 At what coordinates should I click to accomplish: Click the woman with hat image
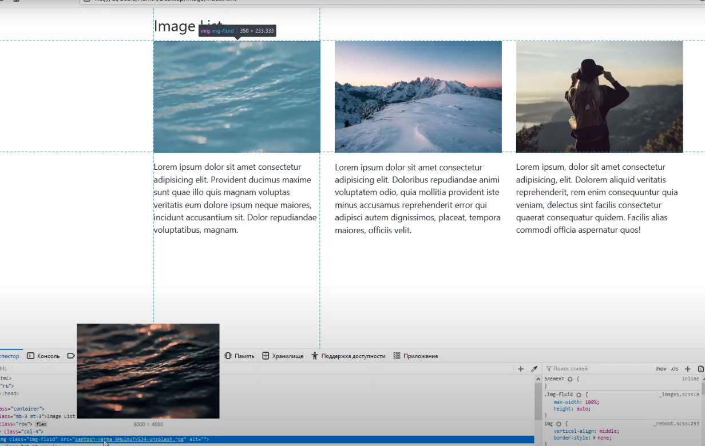point(599,97)
